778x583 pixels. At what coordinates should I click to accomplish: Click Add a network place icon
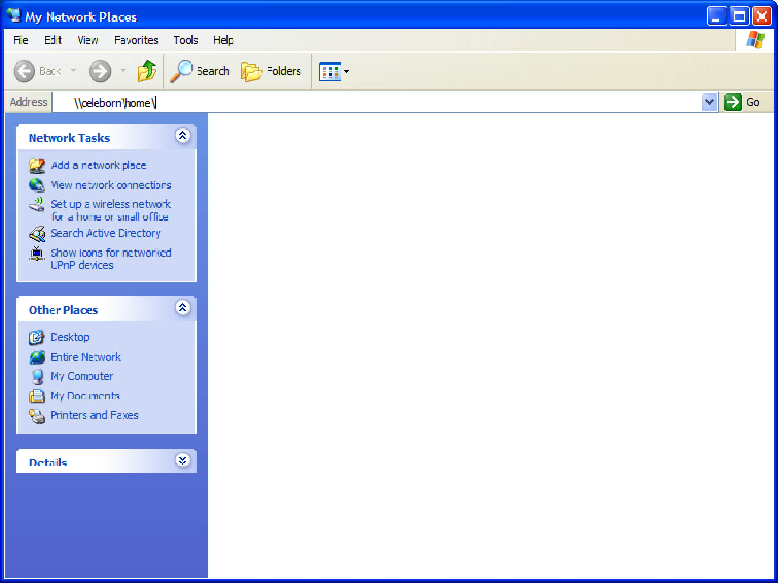coord(37,165)
